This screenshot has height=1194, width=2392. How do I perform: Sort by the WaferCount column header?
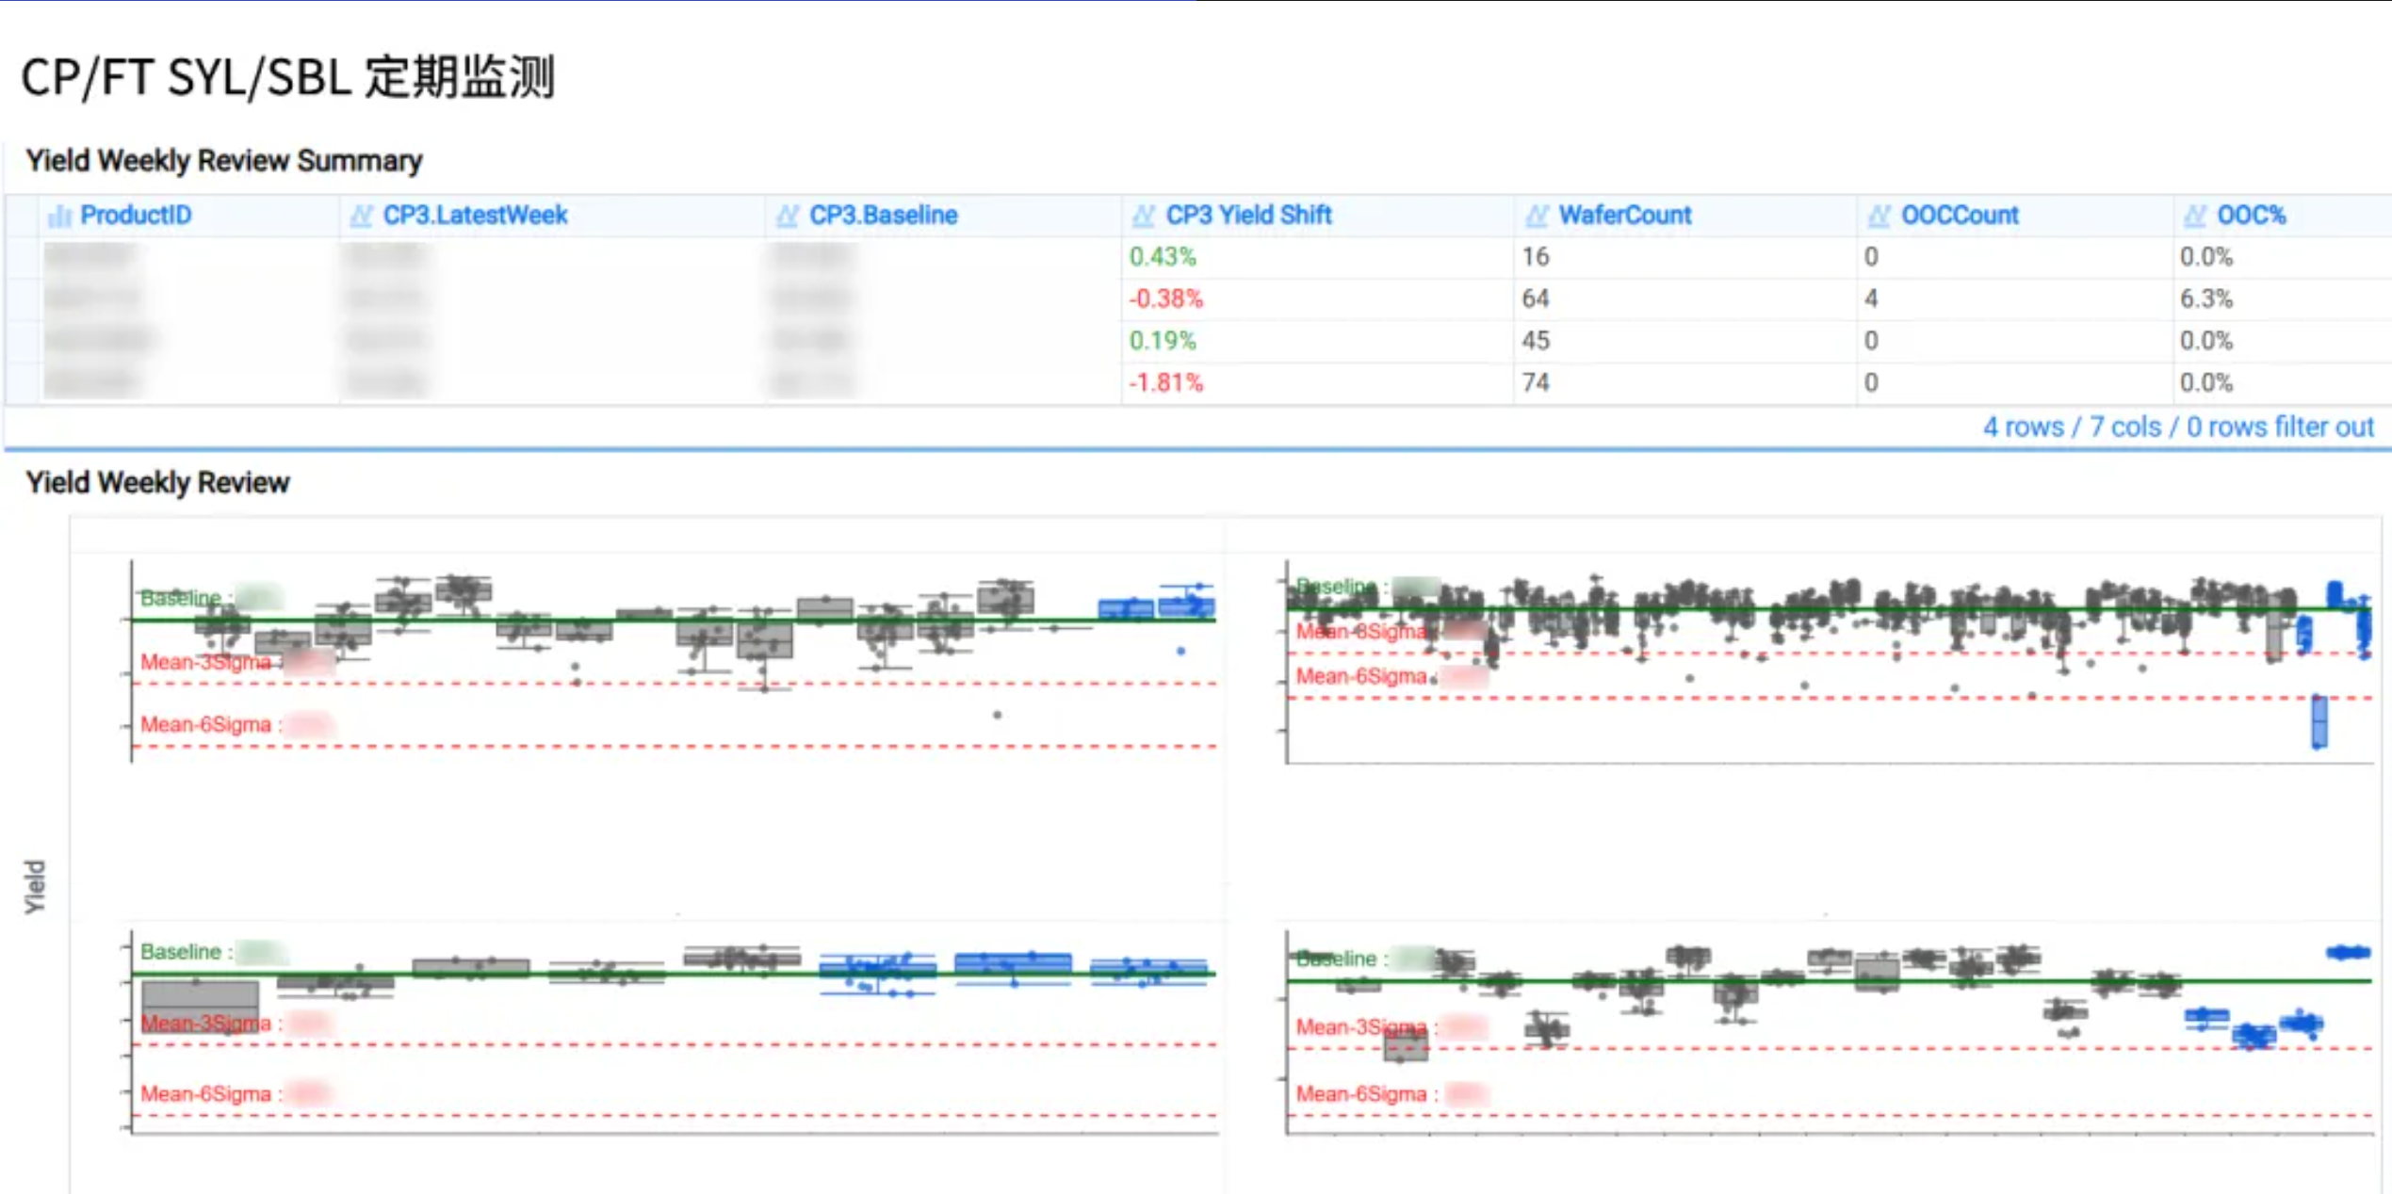pyautogui.click(x=1624, y=216)
